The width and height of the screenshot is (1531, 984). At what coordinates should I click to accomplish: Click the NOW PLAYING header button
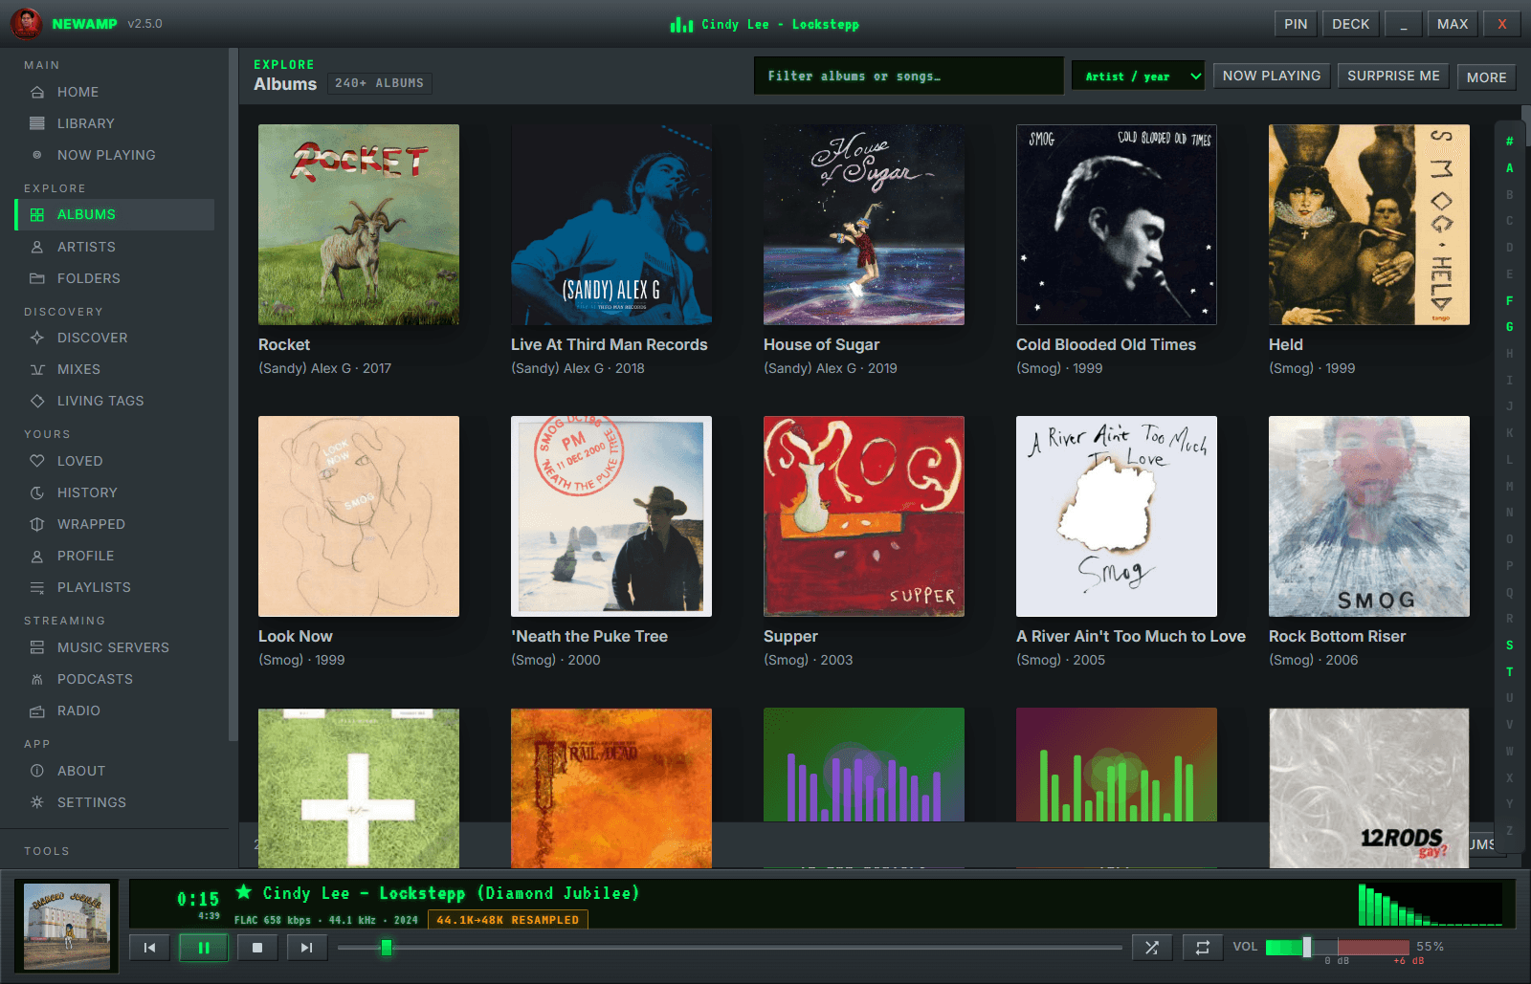1271,76
